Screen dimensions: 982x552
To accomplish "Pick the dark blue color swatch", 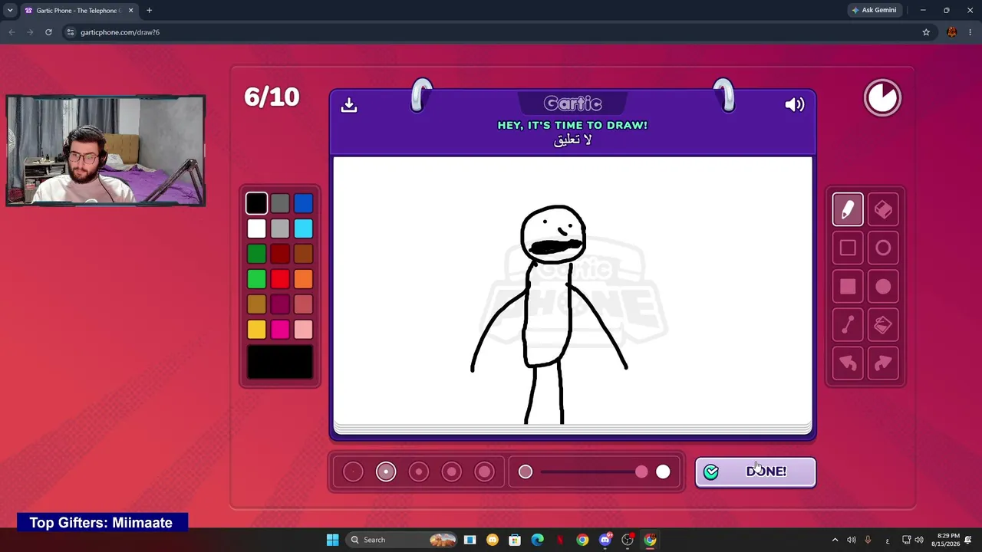I will [303, 203].
